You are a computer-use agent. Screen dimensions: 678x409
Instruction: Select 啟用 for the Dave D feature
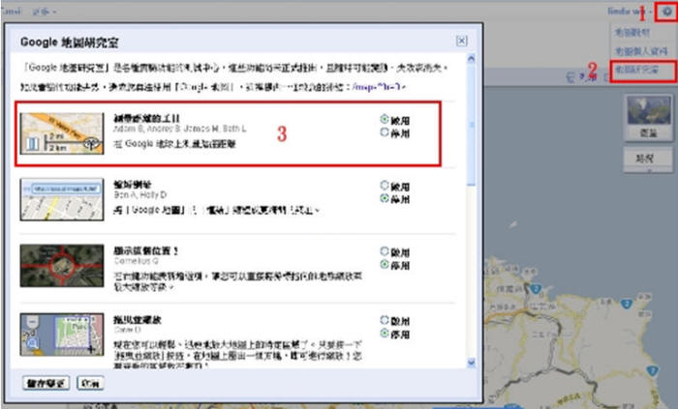[385, 320]
